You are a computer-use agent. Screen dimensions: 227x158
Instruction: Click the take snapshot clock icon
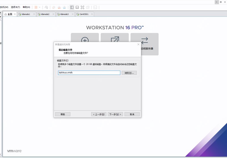(54, 7)
